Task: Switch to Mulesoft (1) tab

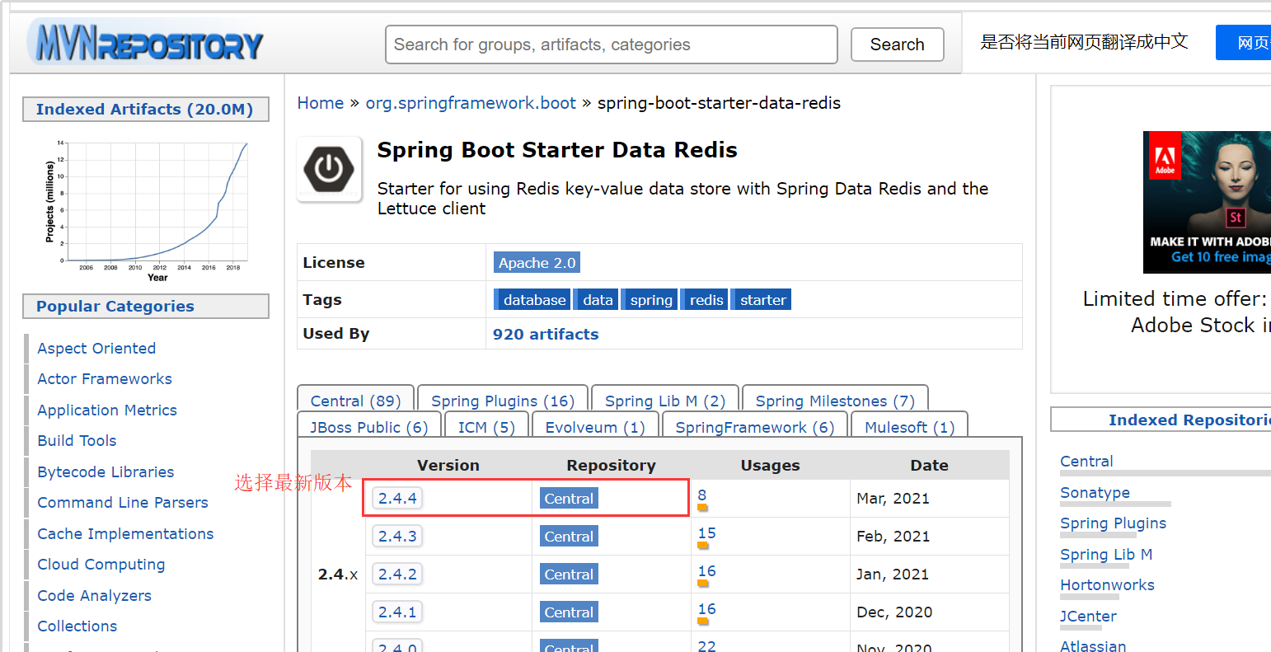Action: (910, 427)
